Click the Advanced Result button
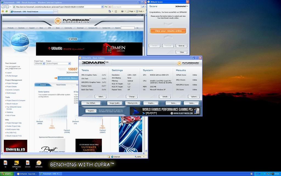The height and width of the screenshot is (176, 281). [x=68, y=78]
